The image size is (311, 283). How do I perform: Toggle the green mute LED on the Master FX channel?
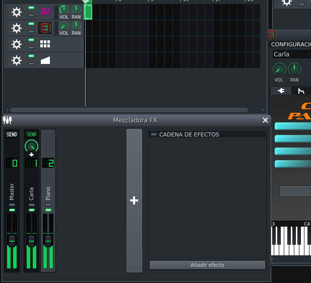click(x=12, y=210)
